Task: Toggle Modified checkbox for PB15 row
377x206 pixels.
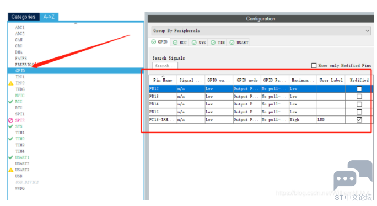Action: pos(359,112)
